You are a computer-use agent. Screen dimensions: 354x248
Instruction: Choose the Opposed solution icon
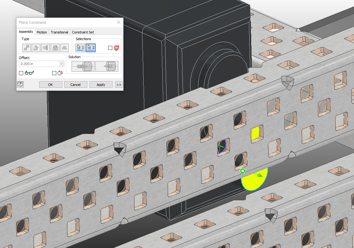click(83, 66)
